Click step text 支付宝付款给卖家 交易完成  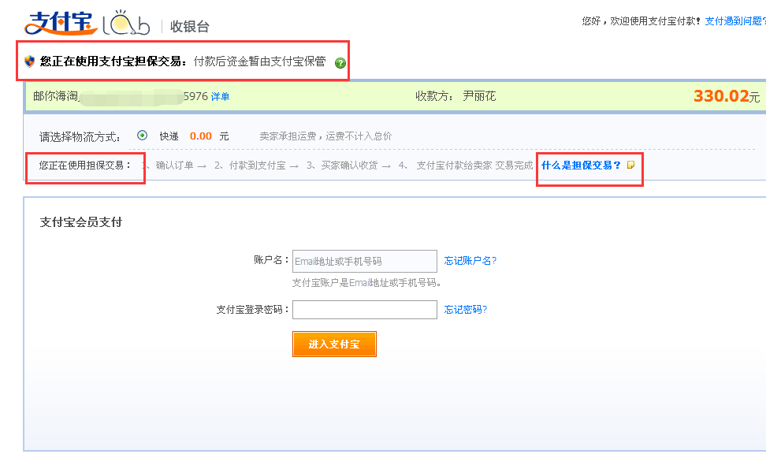pos(474,166)
